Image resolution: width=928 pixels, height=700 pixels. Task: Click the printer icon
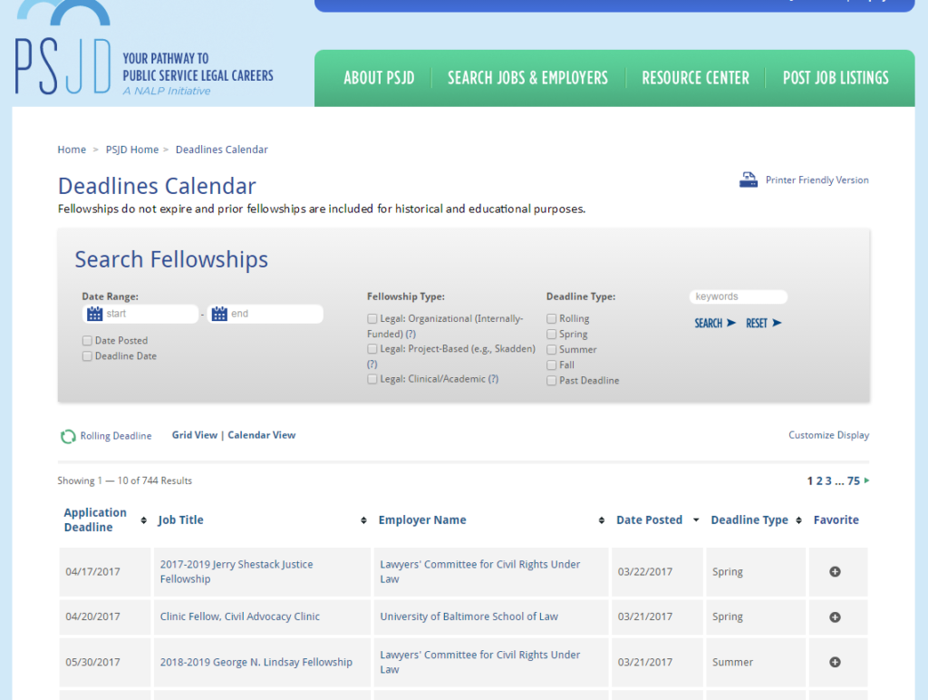748,180
